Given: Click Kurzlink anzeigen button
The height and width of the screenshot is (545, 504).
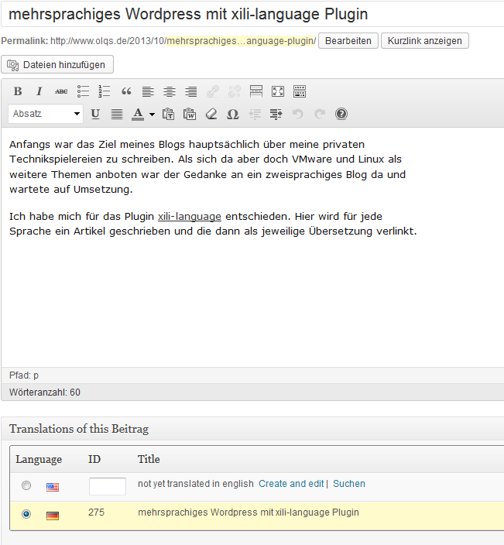Looking at the screenshot, I should click(x=425, y=41).
